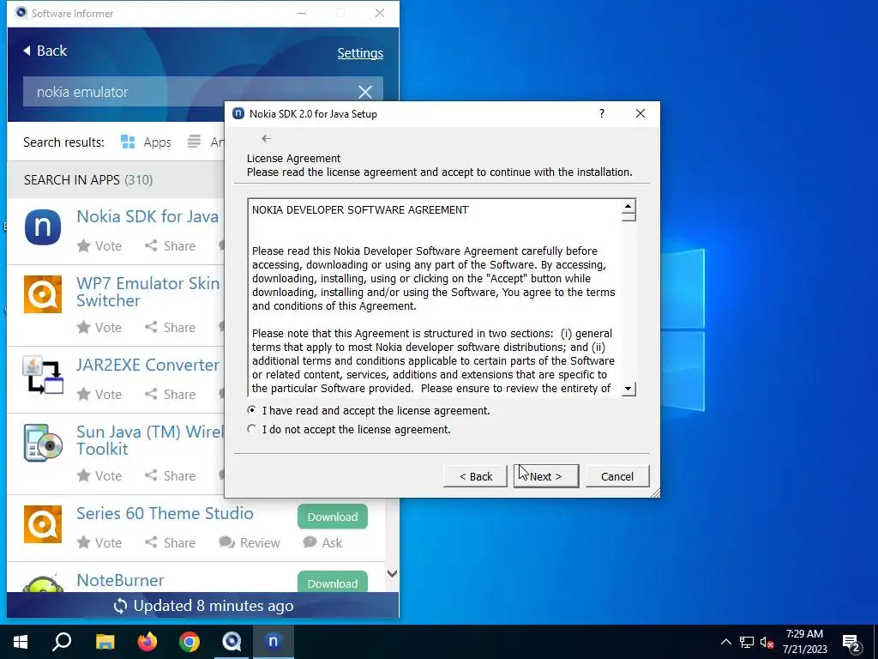
Task: Share icon for WP7 Emulator Skin Switcher
Action: pyautogui.click(x=151, y=327)
